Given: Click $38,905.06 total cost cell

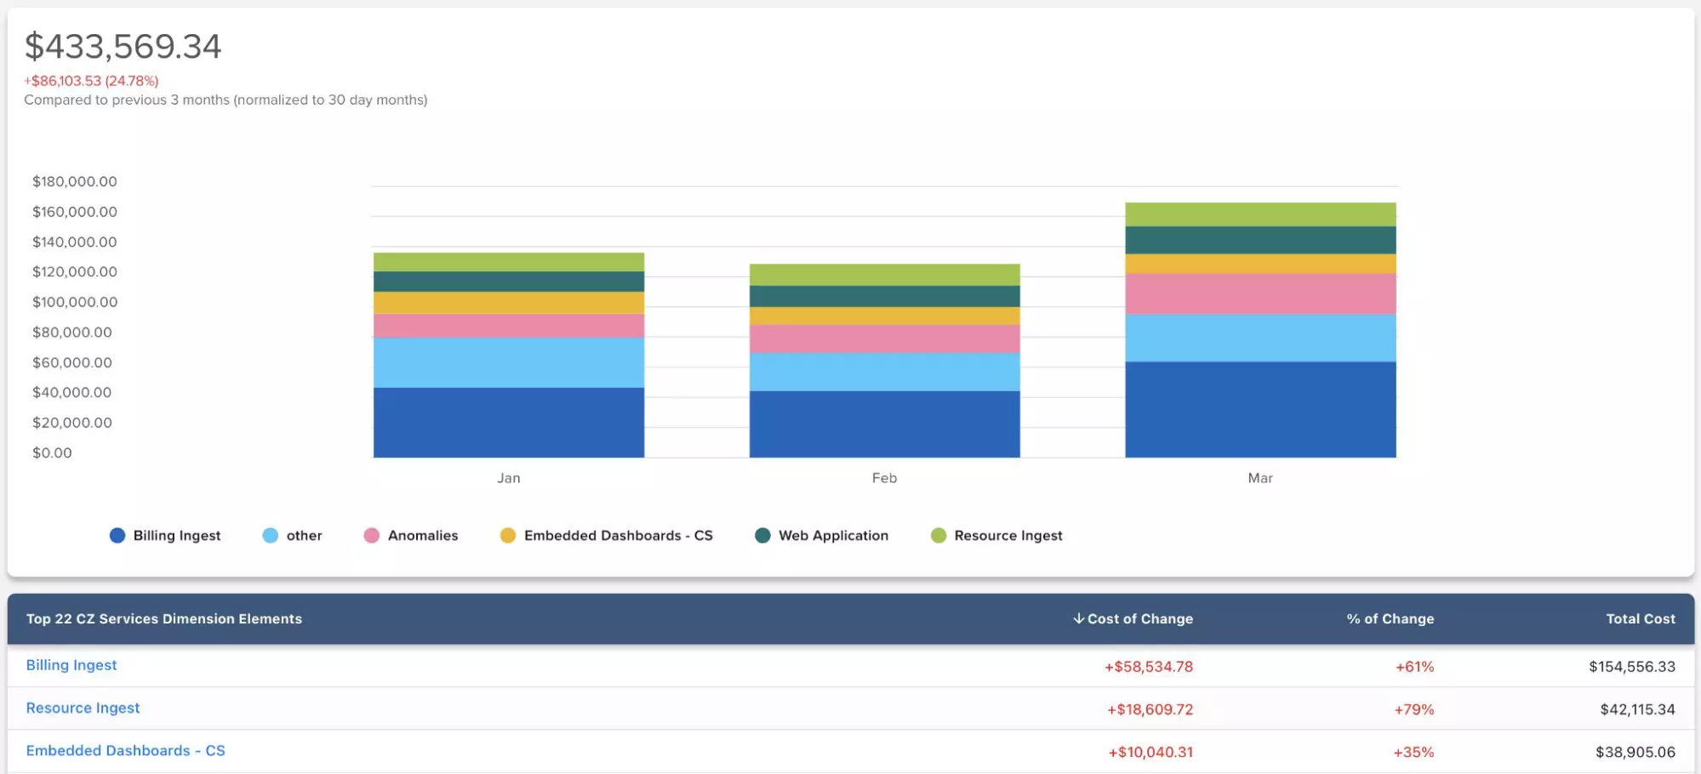Looking at the screenshot, I should point(1635,752).
